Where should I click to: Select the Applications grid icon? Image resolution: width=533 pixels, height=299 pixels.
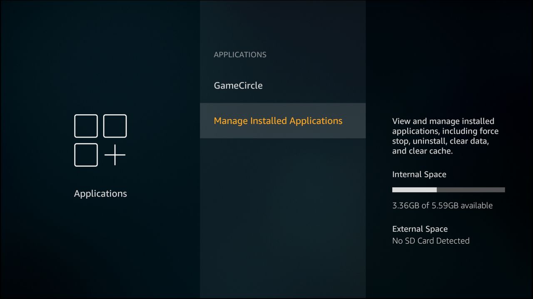[100, 140]
